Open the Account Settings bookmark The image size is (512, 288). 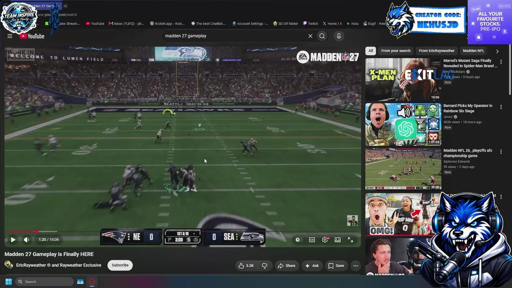(250, 24)
